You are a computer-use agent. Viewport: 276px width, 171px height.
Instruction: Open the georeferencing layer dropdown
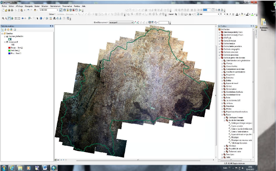point(132,22)
